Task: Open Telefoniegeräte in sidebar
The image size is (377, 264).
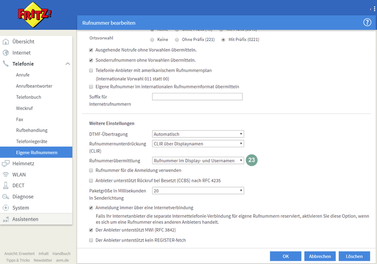Action: point(32,141)
